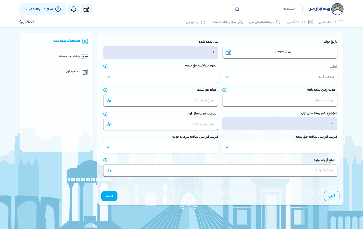The height and width of the screenshot is (229, 363).
Task: Click the search magnifier icon
Action: pyautogui.click(x=237, y=9)
